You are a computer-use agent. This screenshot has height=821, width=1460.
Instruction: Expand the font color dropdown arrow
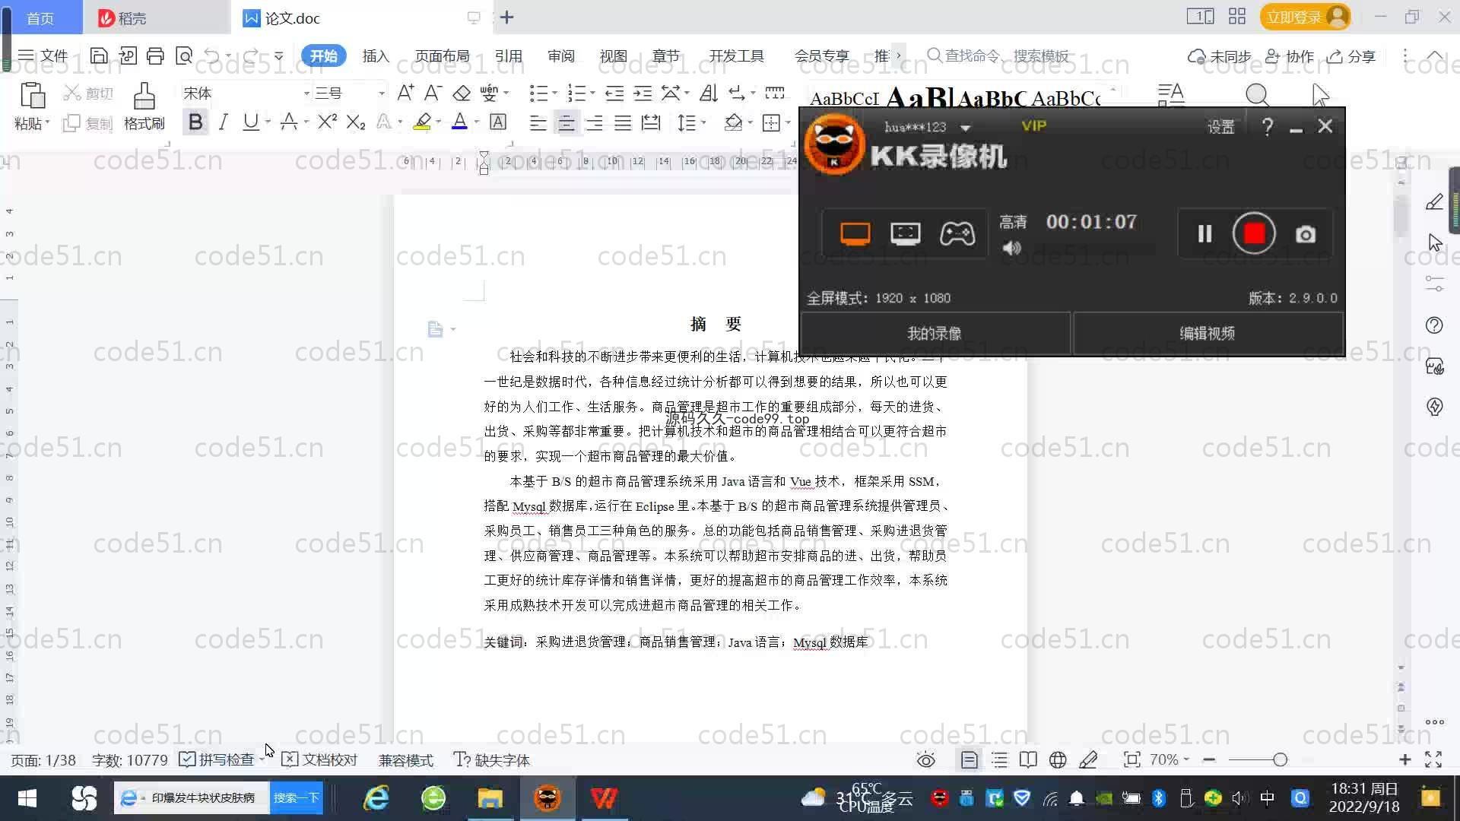point(477,122)
